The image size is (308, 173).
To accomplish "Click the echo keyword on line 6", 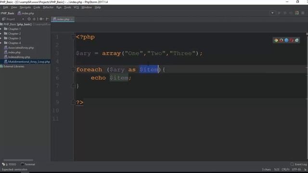I will click(98, 78).
